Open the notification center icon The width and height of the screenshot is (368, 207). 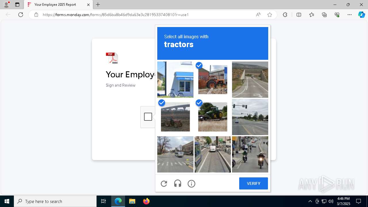point(359,201)
